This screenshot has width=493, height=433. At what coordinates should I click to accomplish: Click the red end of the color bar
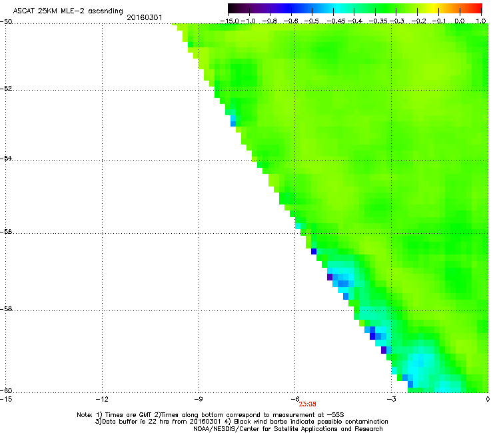pos(478,9)
